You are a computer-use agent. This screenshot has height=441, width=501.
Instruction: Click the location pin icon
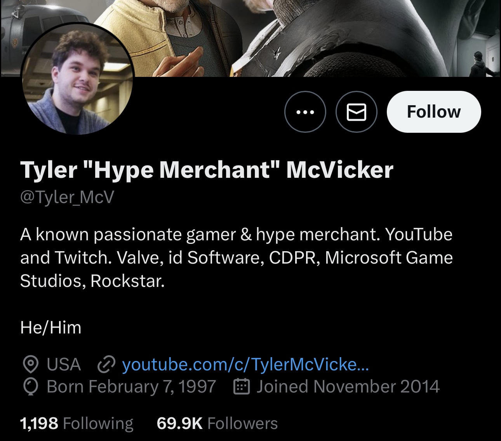[x=31, y=365]
